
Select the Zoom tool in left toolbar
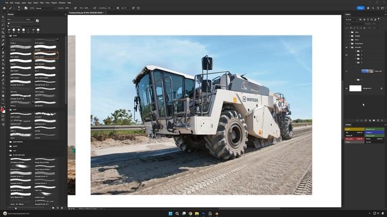point(3,99)
